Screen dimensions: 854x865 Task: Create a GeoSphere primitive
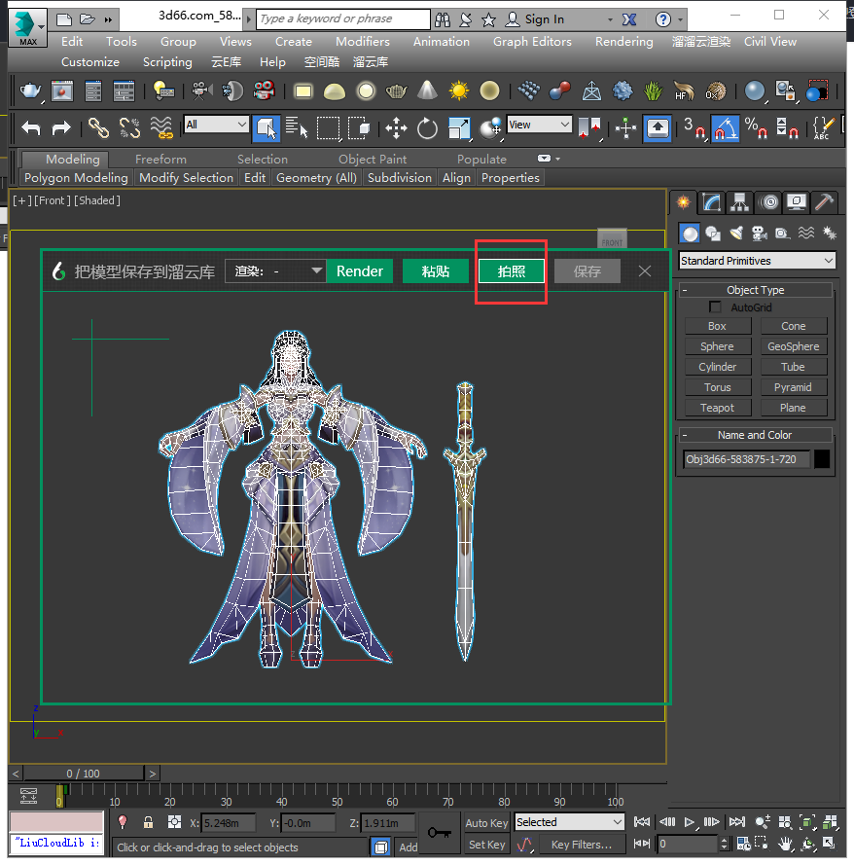[x=794, y=346]
